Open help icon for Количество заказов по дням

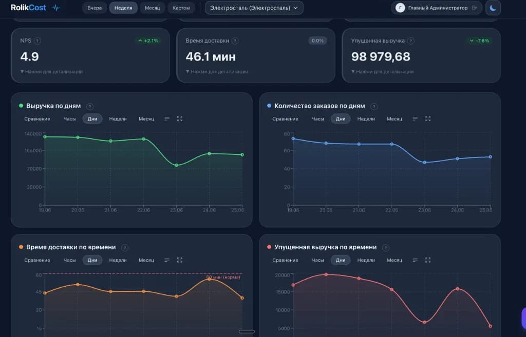pos(374,107)
